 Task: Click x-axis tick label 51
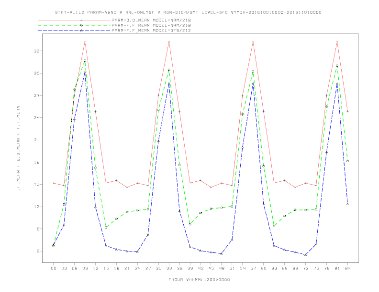coord(232,268)
